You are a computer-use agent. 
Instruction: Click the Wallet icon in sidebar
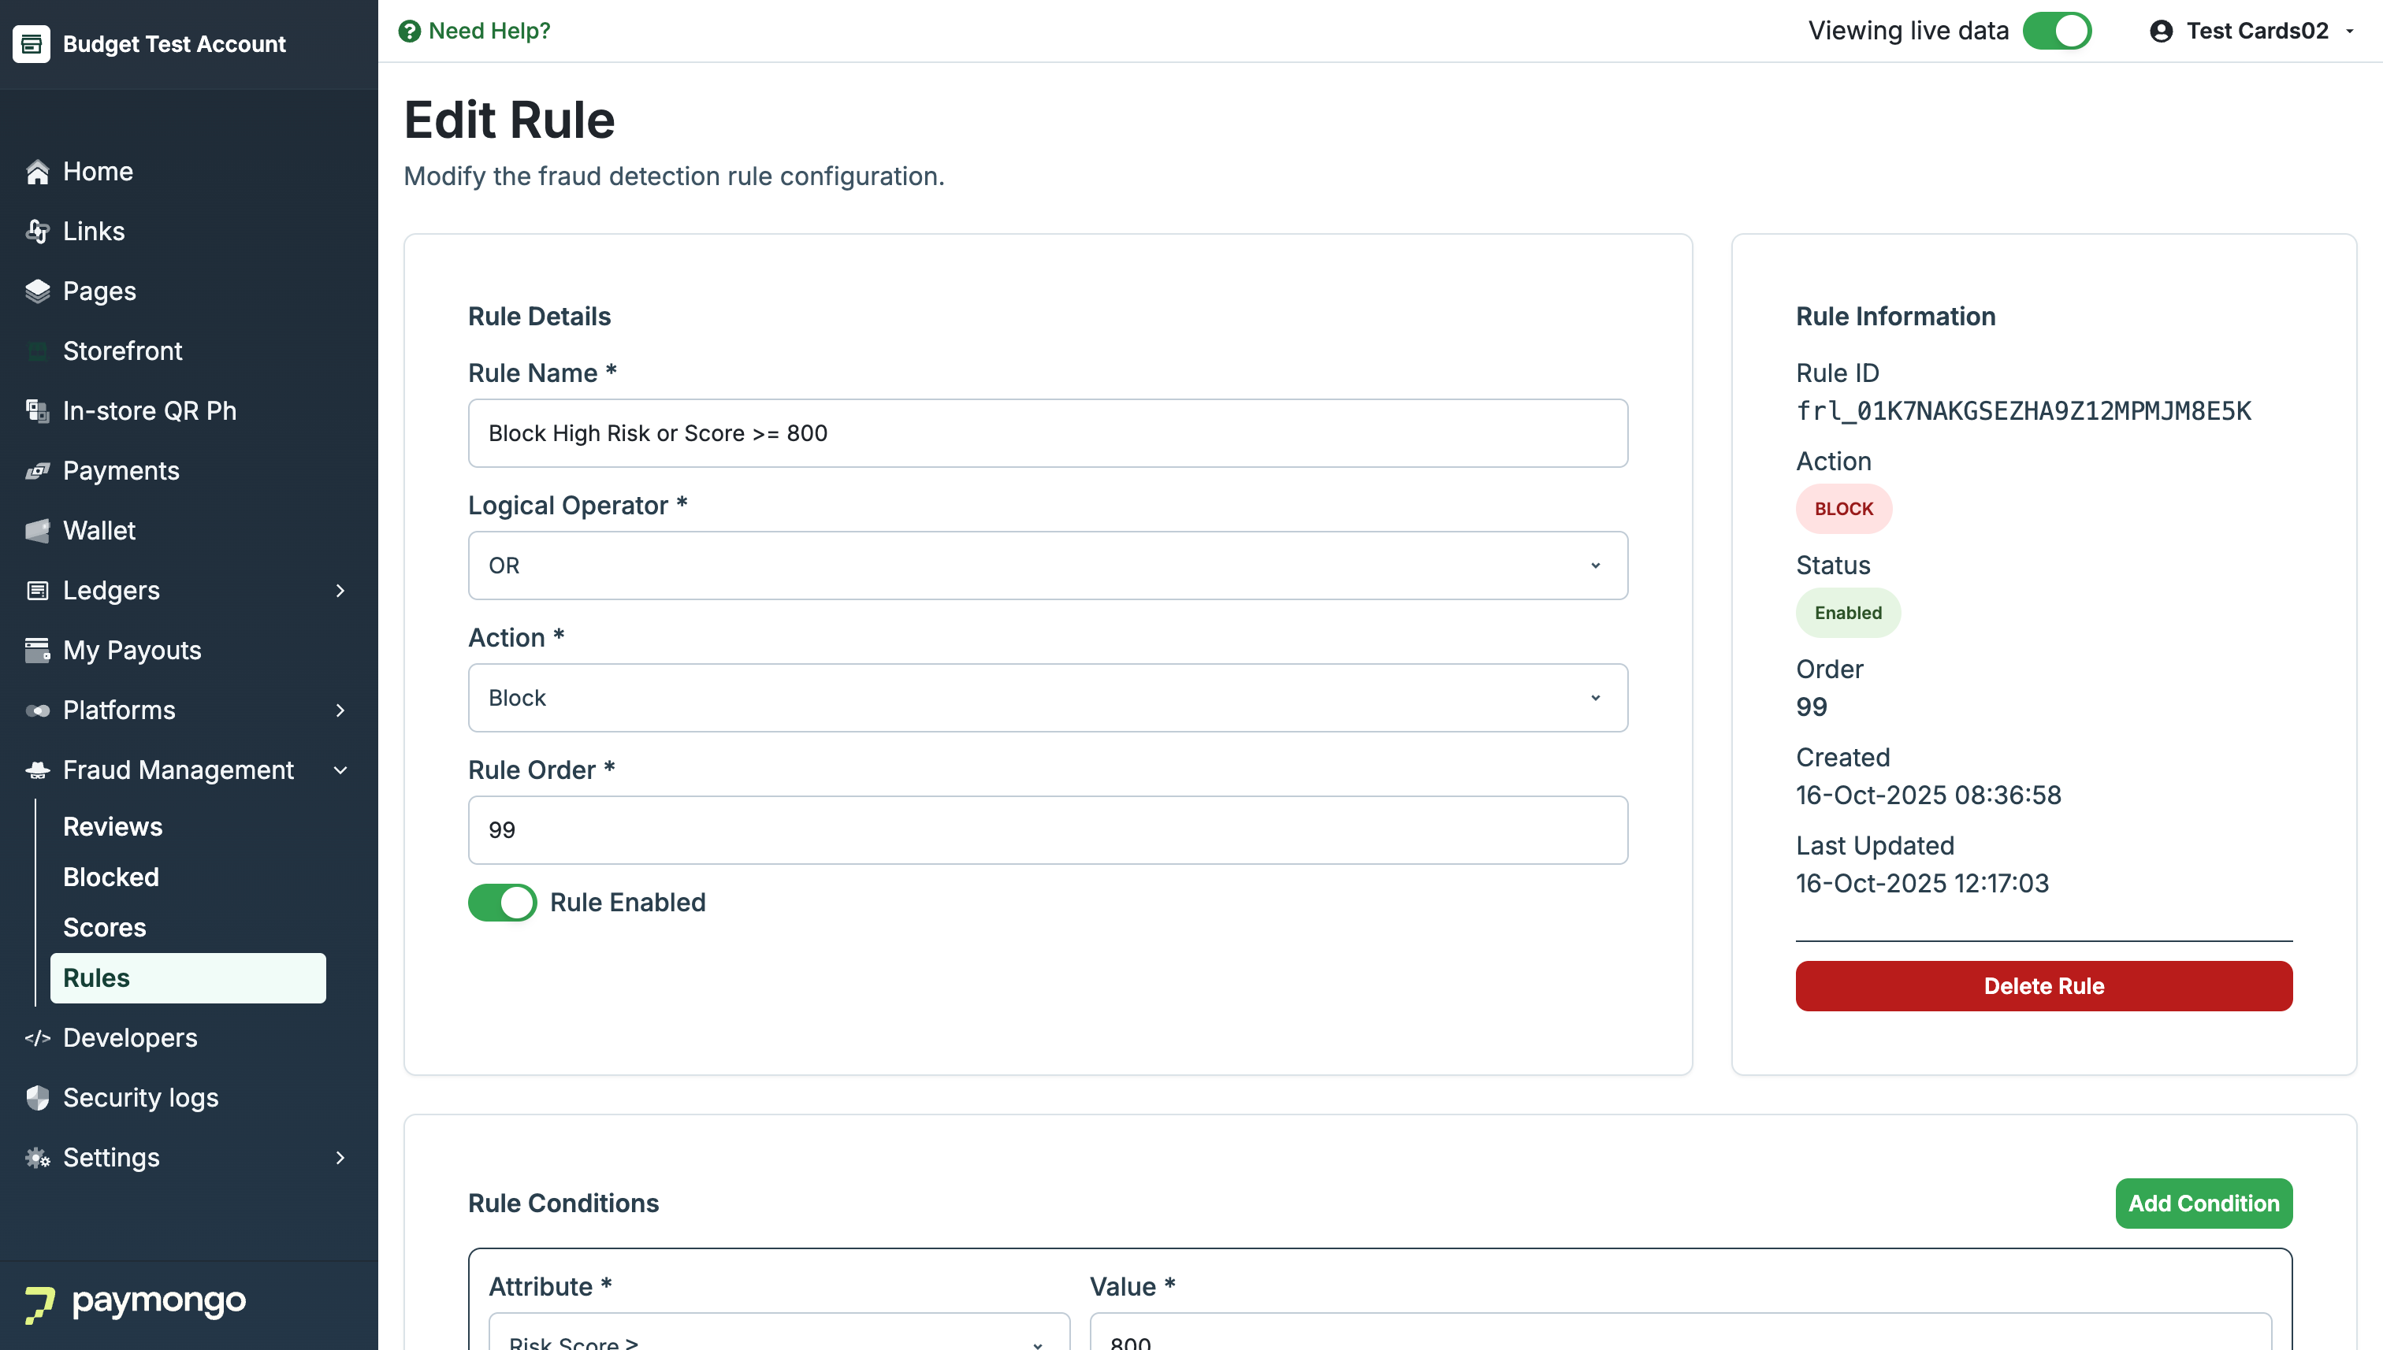click(37, 530)
